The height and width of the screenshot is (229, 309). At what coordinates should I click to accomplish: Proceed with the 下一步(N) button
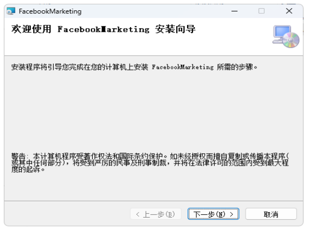click(x=214, y=214)
